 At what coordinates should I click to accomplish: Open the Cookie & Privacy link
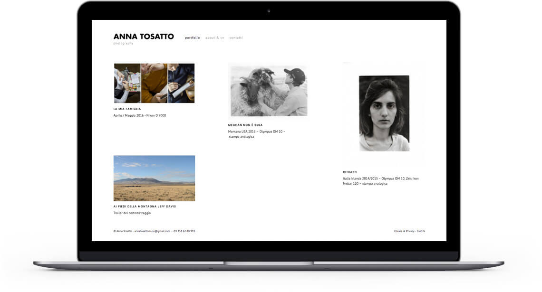click(404, 231)
